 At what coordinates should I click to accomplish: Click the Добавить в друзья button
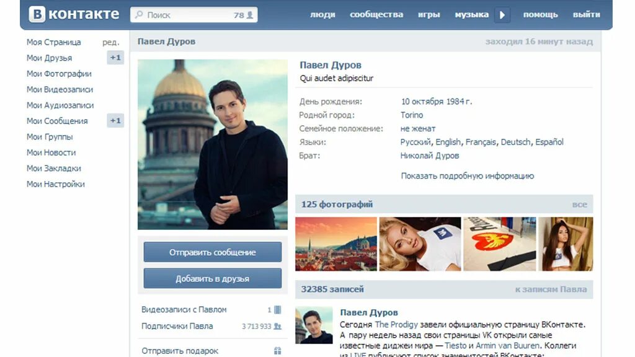(x=213, y=278)
